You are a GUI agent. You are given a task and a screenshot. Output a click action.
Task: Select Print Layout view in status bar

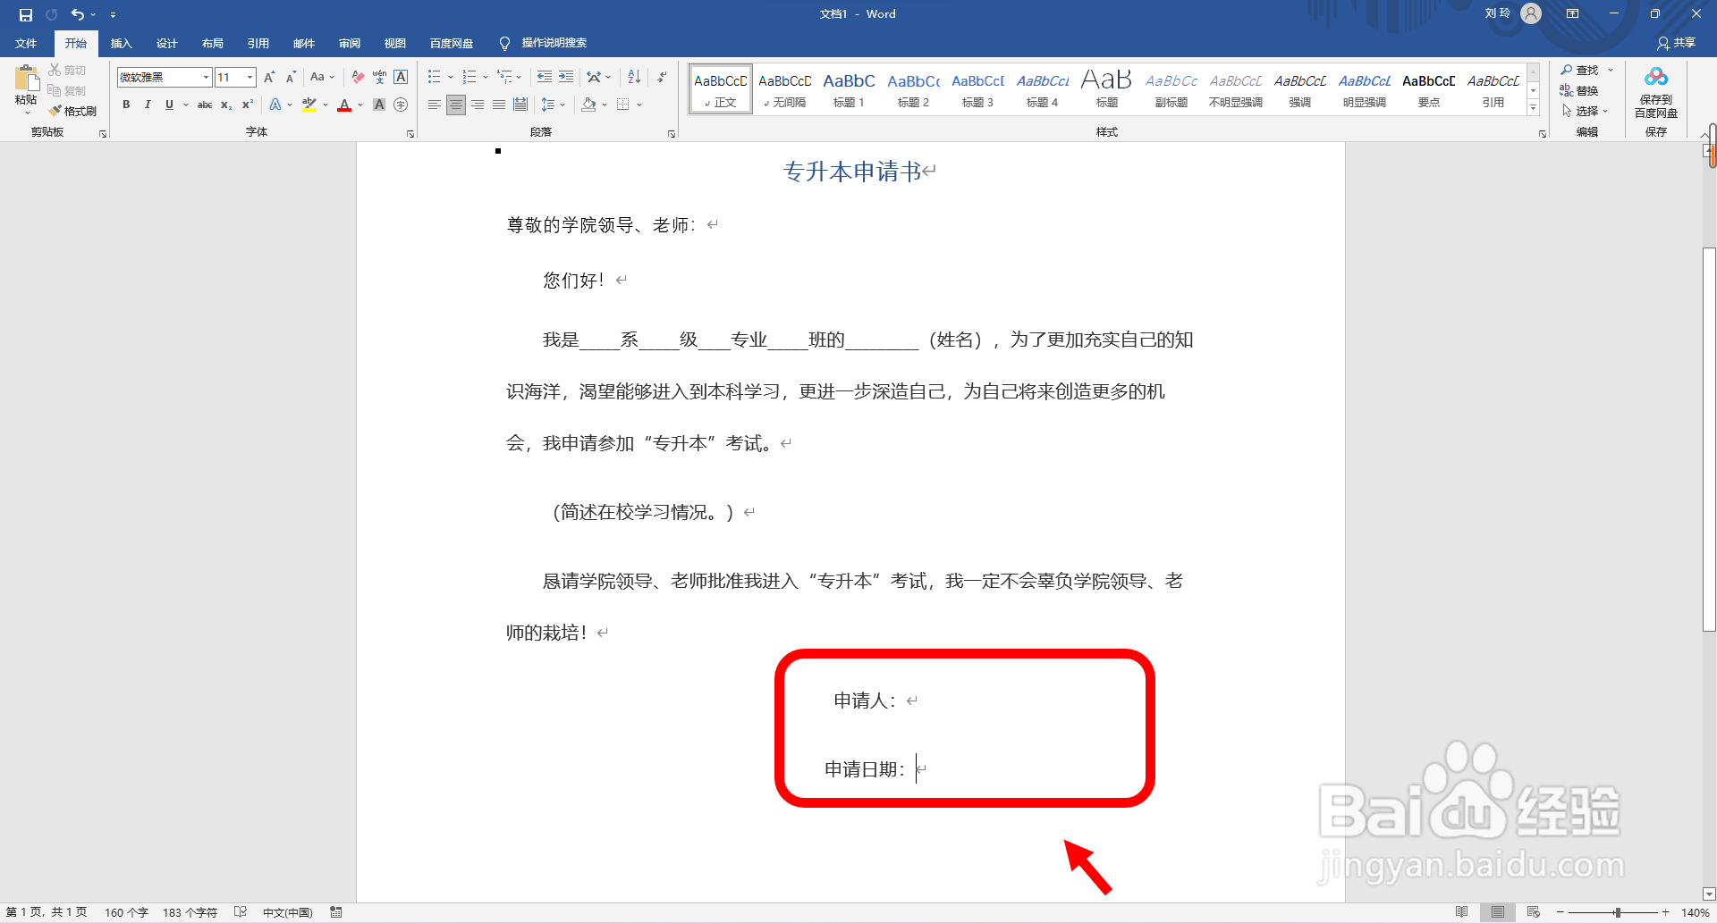coord(1497,912)
